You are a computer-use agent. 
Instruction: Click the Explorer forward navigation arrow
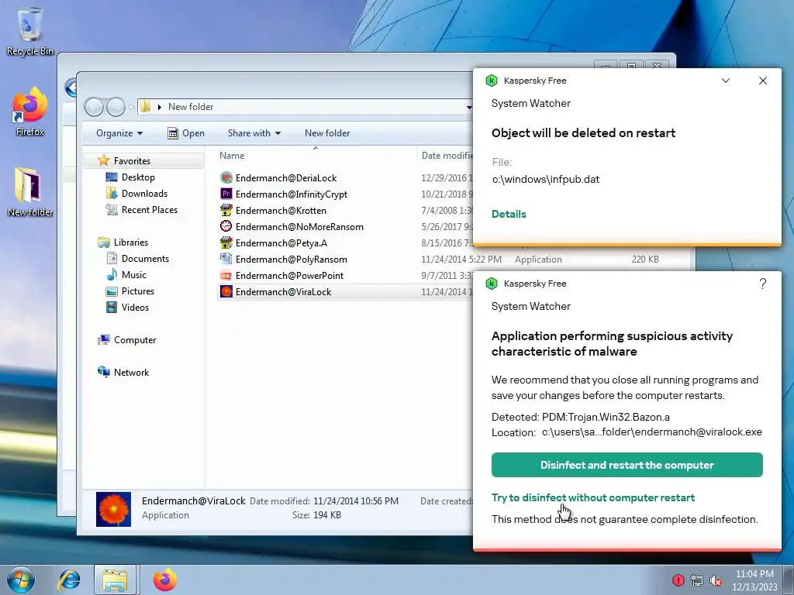point(116,107)
